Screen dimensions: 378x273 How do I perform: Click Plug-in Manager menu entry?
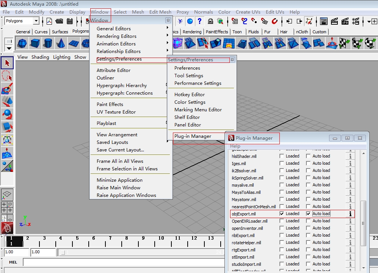click(193, 136)
